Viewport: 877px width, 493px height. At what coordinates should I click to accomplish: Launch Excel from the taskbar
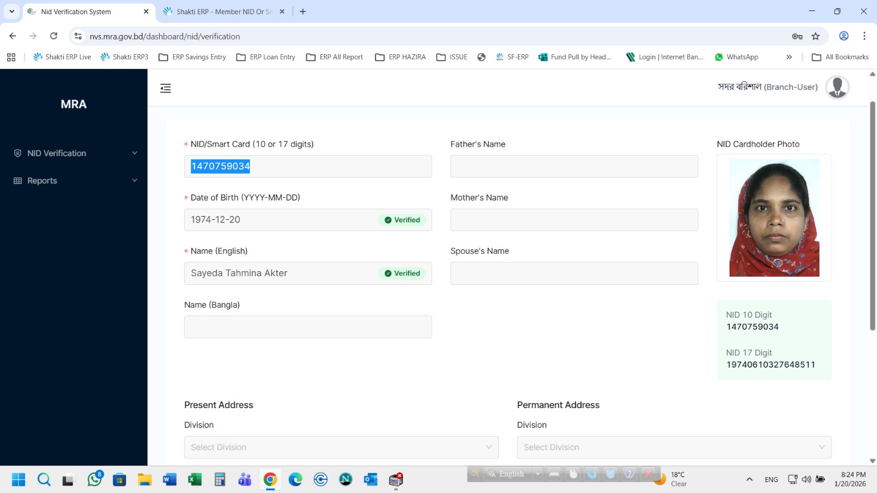click(x=195, y=480)
